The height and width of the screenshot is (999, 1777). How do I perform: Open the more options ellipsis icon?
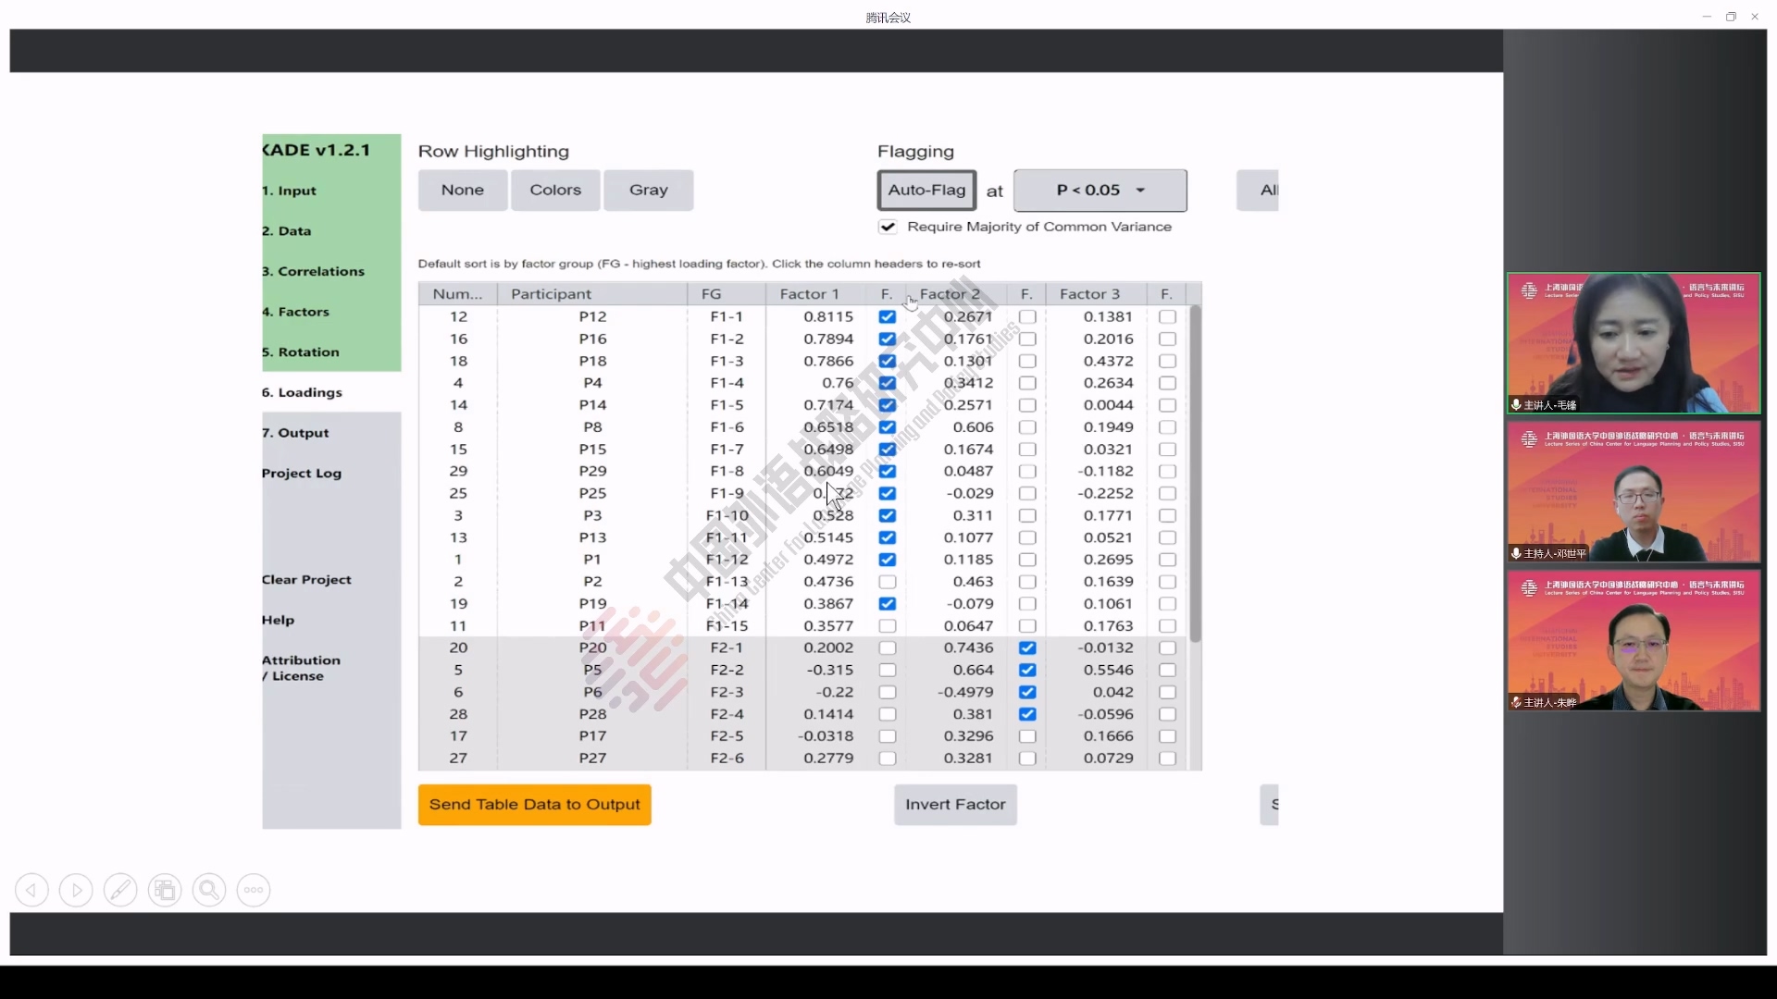pos(254,890)
